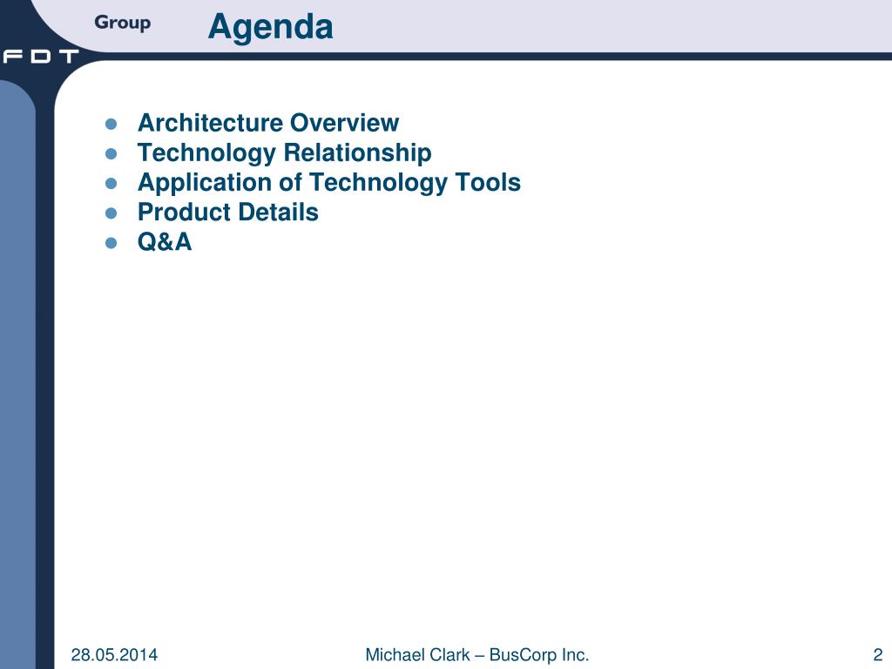Viewport: 892px width, 669px height.
Task: Click the slide number 2
Action: (878, 655)
